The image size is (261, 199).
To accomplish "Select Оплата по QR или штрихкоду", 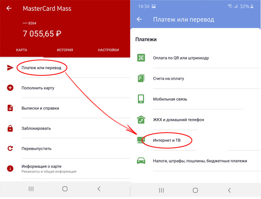I will (x=196, y=58).
